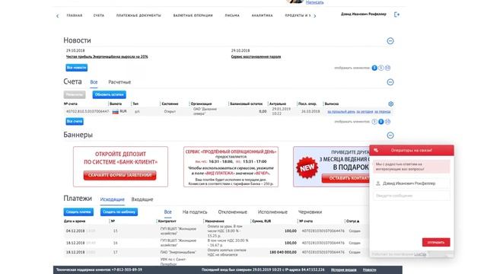Open the СЧЕТА menu item
Viewport: 487px width, 274px height.
99,15
